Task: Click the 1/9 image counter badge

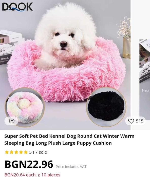Action: pos(11,121)
